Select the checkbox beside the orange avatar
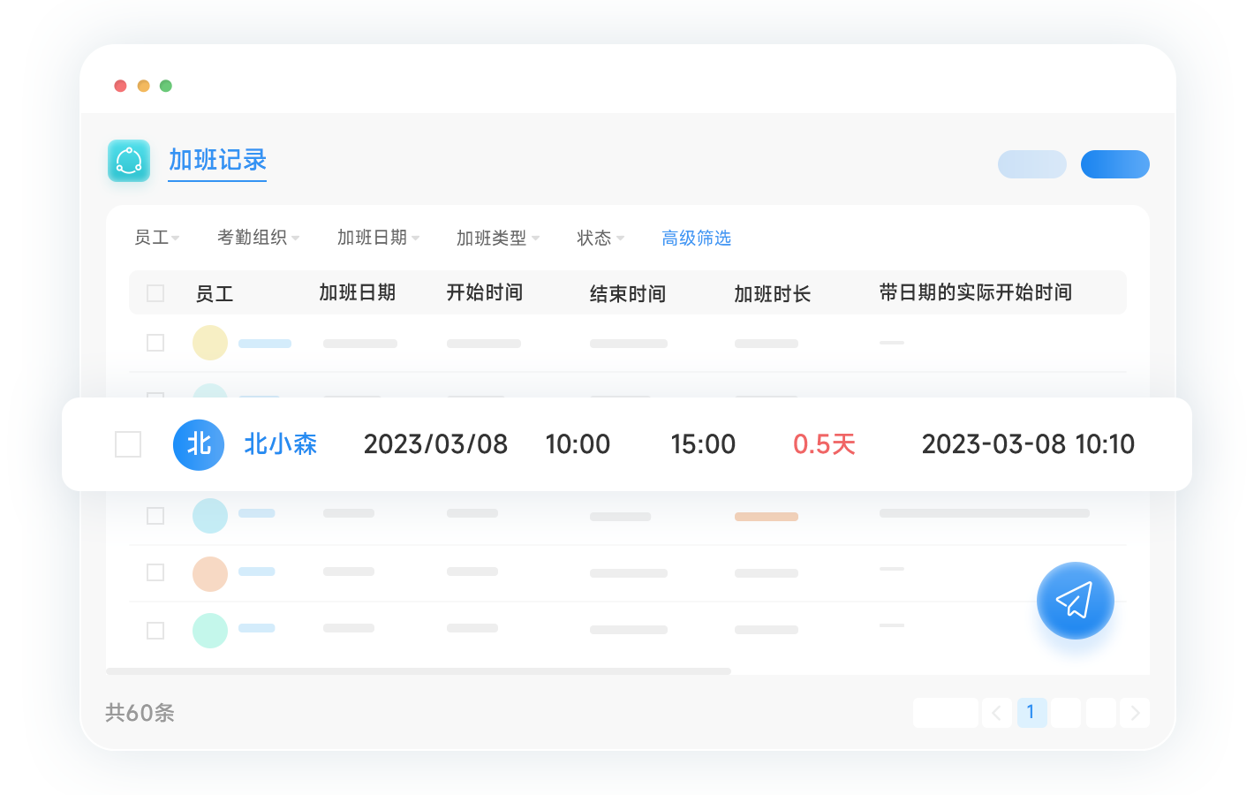The image size is (1254, 795). point(155,572)
